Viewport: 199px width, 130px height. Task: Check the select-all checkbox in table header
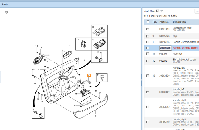(148, 22)
